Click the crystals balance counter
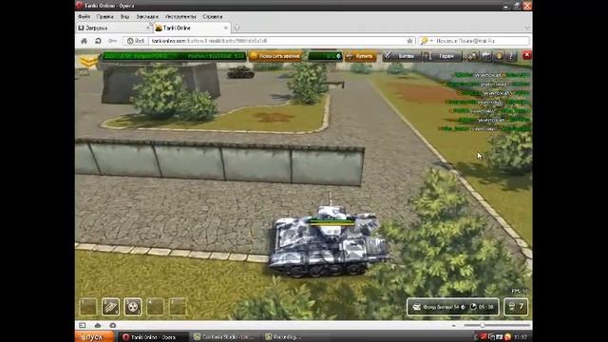The image size is (608, 342). (x=325, y=56)
